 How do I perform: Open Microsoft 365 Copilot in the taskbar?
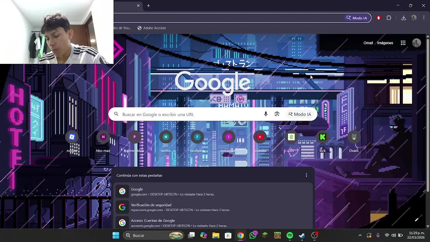pos(204,235)
